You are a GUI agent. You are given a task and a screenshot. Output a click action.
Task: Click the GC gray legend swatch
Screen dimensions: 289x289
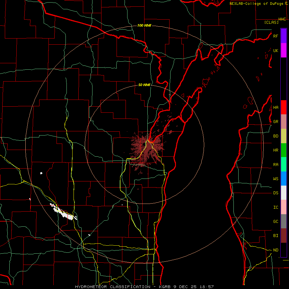point(284,221)
